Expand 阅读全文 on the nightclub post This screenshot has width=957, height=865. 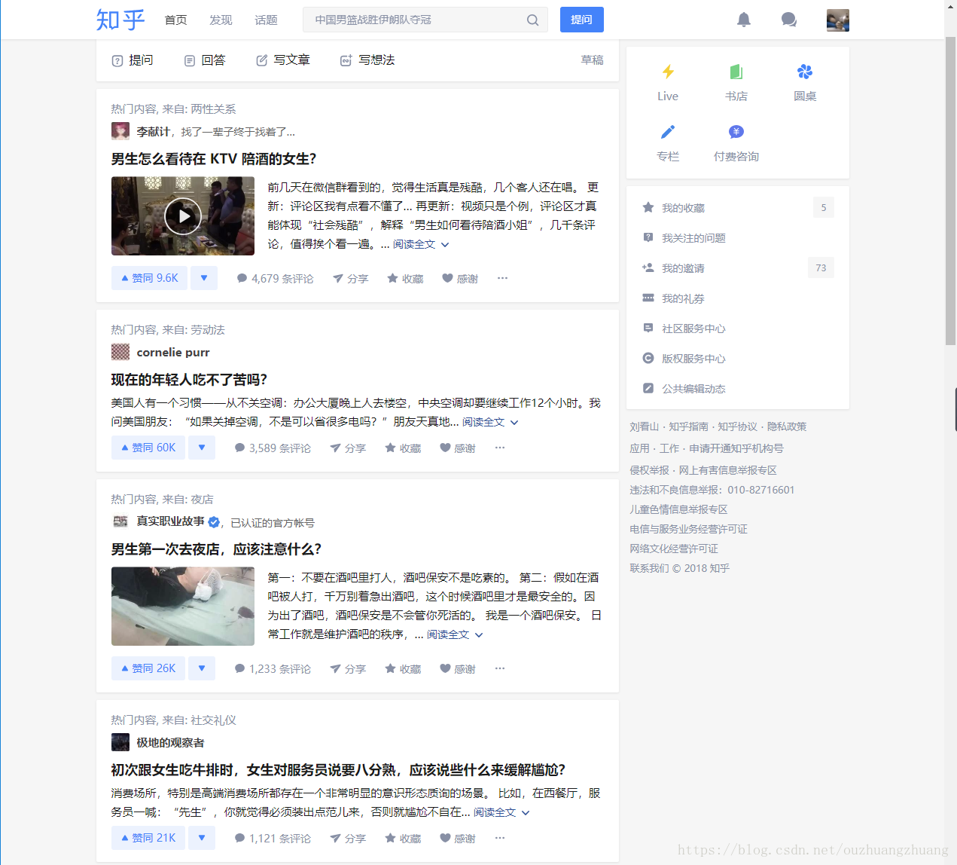tap(455, 635)
